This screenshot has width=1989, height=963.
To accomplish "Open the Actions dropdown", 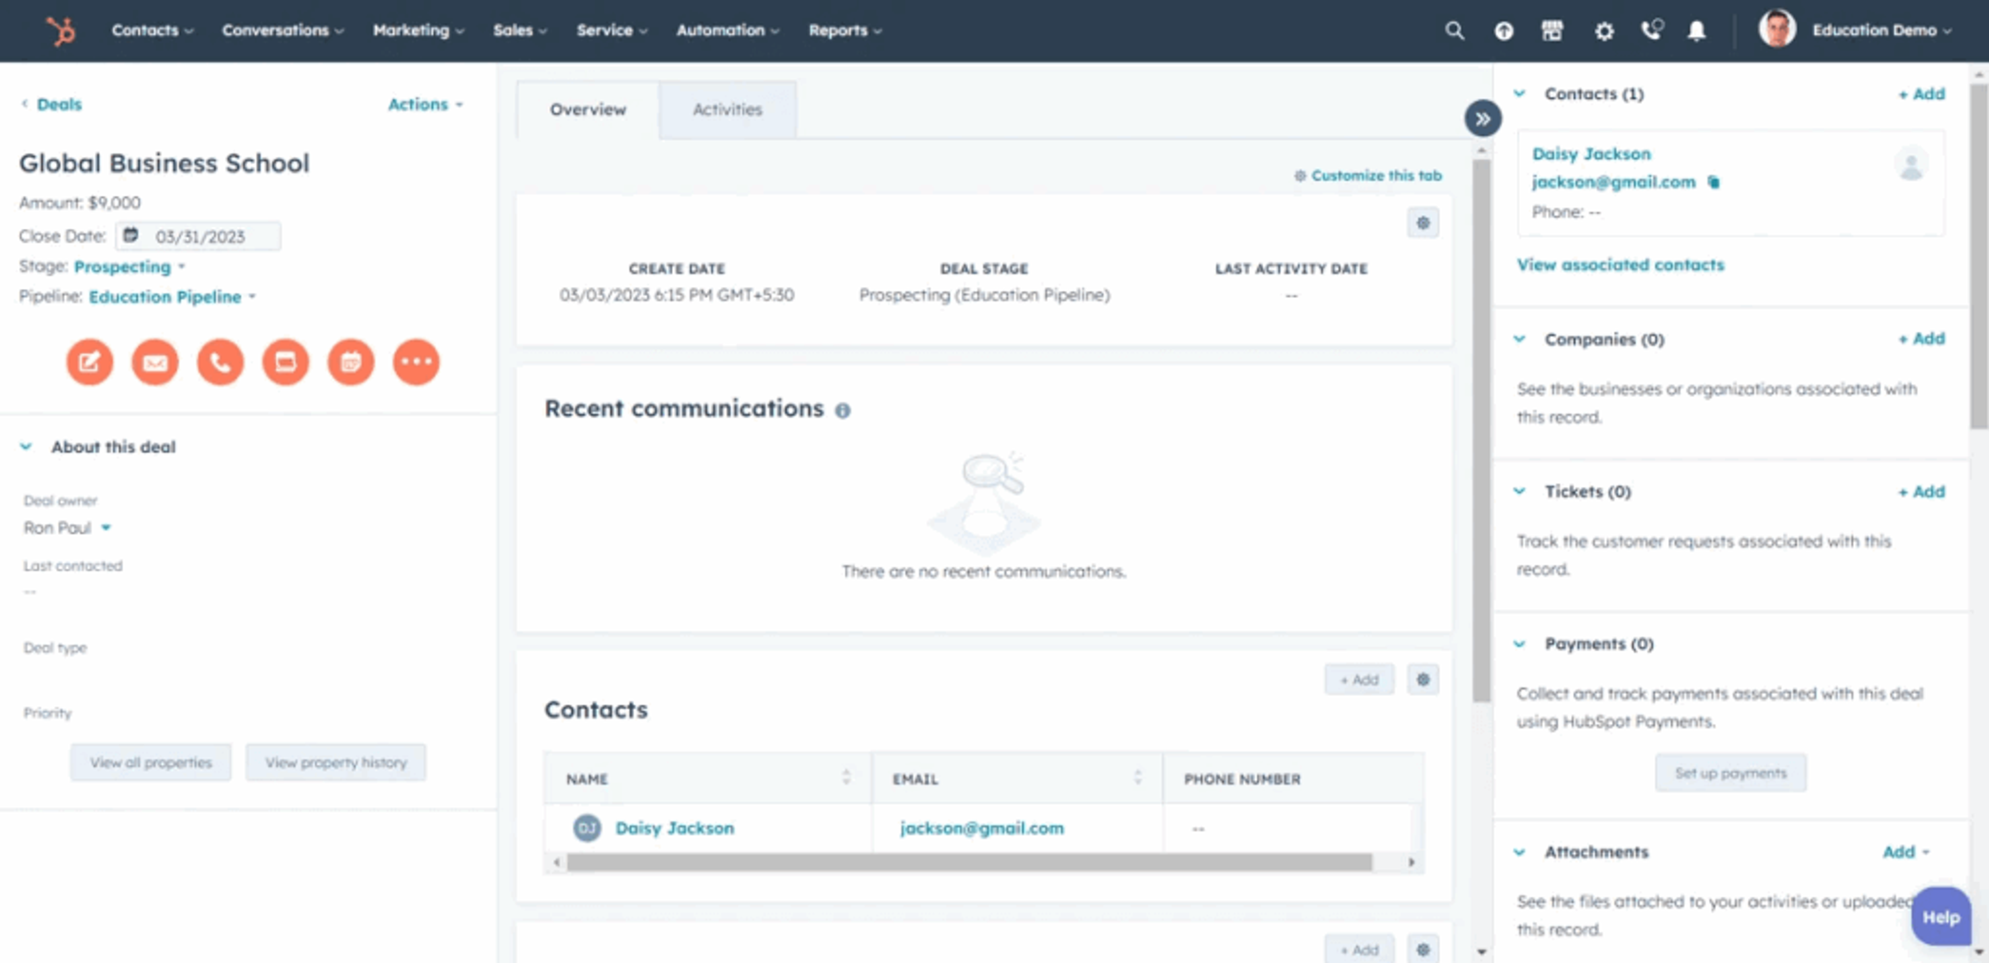I will point(425,104).
